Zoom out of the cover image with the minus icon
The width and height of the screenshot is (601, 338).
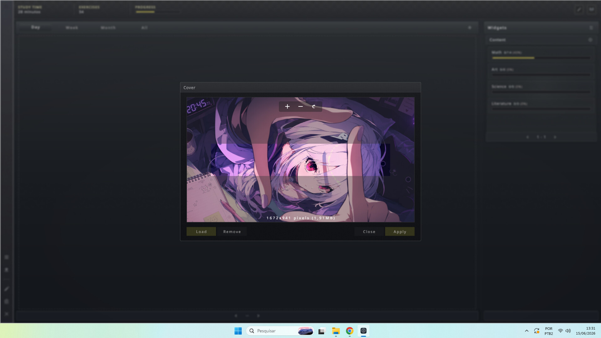click(x=300, y=106)
